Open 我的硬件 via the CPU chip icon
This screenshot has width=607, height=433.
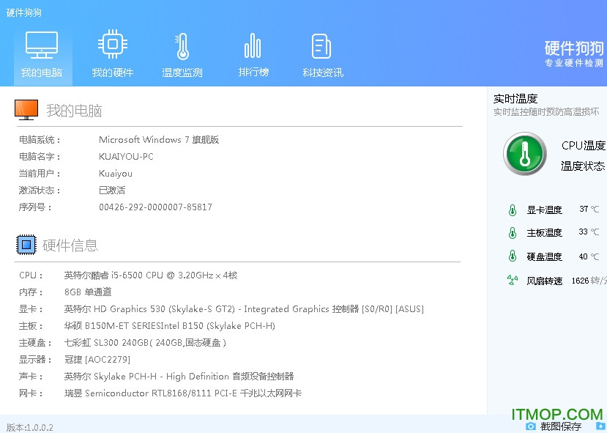pos(111,44)
